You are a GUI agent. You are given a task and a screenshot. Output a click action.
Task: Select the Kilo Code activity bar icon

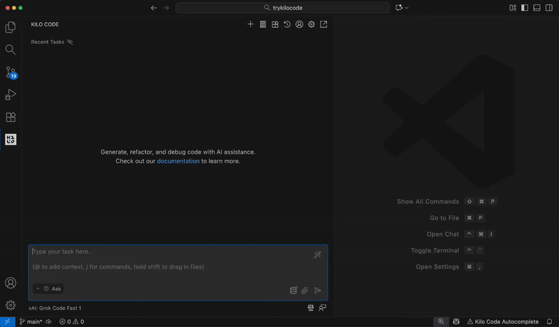(x=10, y=140)
